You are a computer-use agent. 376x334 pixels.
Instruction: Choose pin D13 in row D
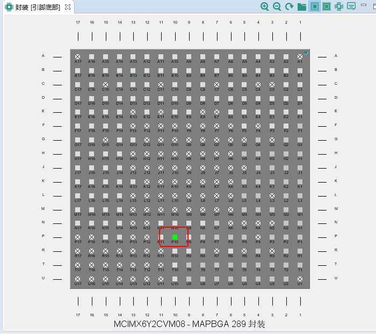click(x=133, y=98)
